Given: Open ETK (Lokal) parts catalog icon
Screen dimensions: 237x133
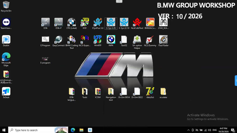Looking at the screenshot, I should tap(72, 24).
